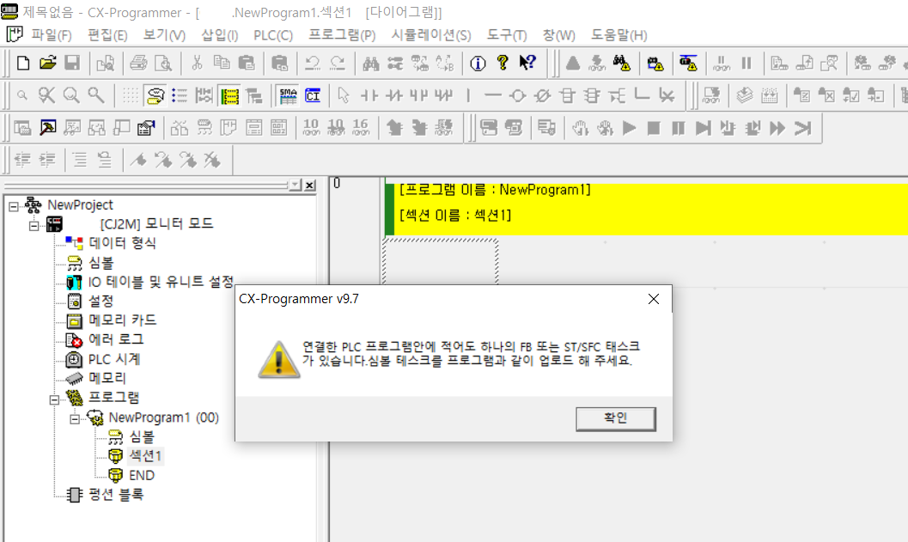Click the project panel dropdown arrow
Image resolution: width=908 pixels, height=542 pixels.
click(x=296, y=186)
